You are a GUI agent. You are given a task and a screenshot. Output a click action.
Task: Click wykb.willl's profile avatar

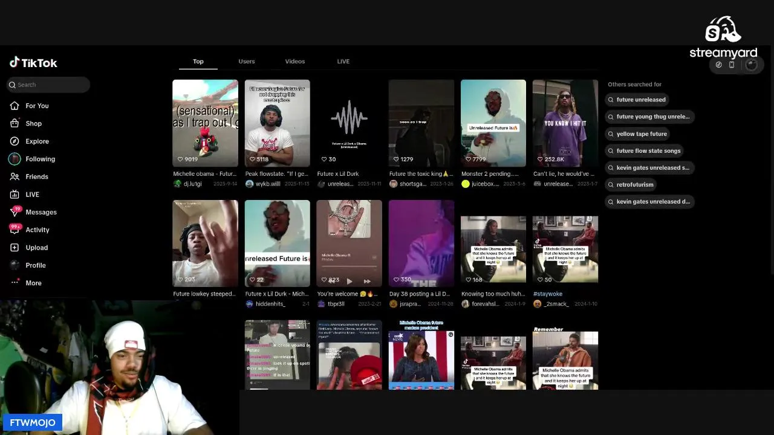point(249,184)
